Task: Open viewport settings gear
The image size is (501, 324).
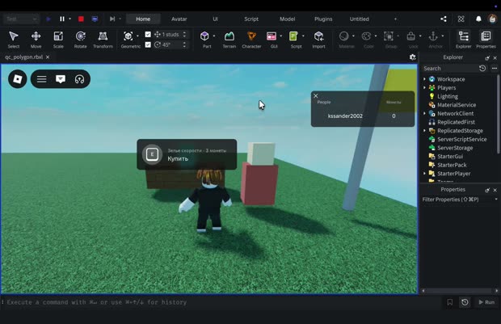Action: [x=412, y=57]
